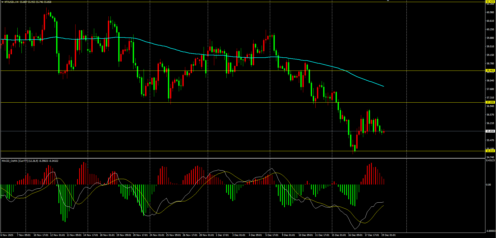Click the gray chart shift marker at top
Viewport: 496px width, 238px height.
(388, 1)
